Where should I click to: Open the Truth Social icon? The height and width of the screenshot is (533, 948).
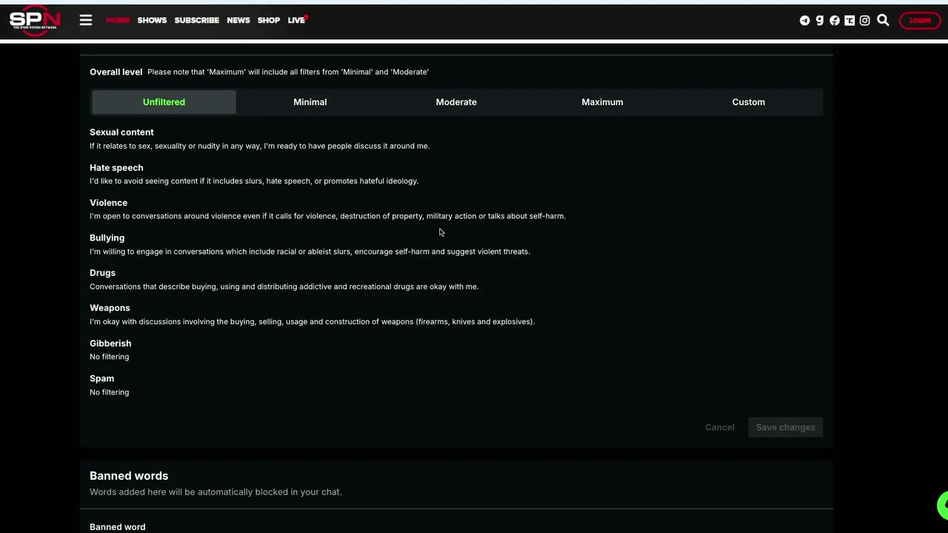click(x=849, y=21)
